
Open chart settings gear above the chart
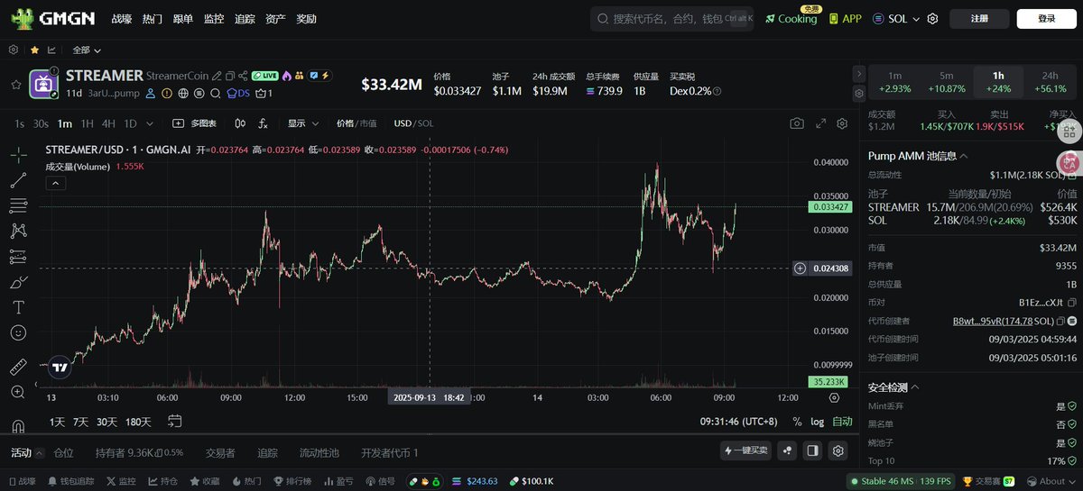(x=842, y=123)
